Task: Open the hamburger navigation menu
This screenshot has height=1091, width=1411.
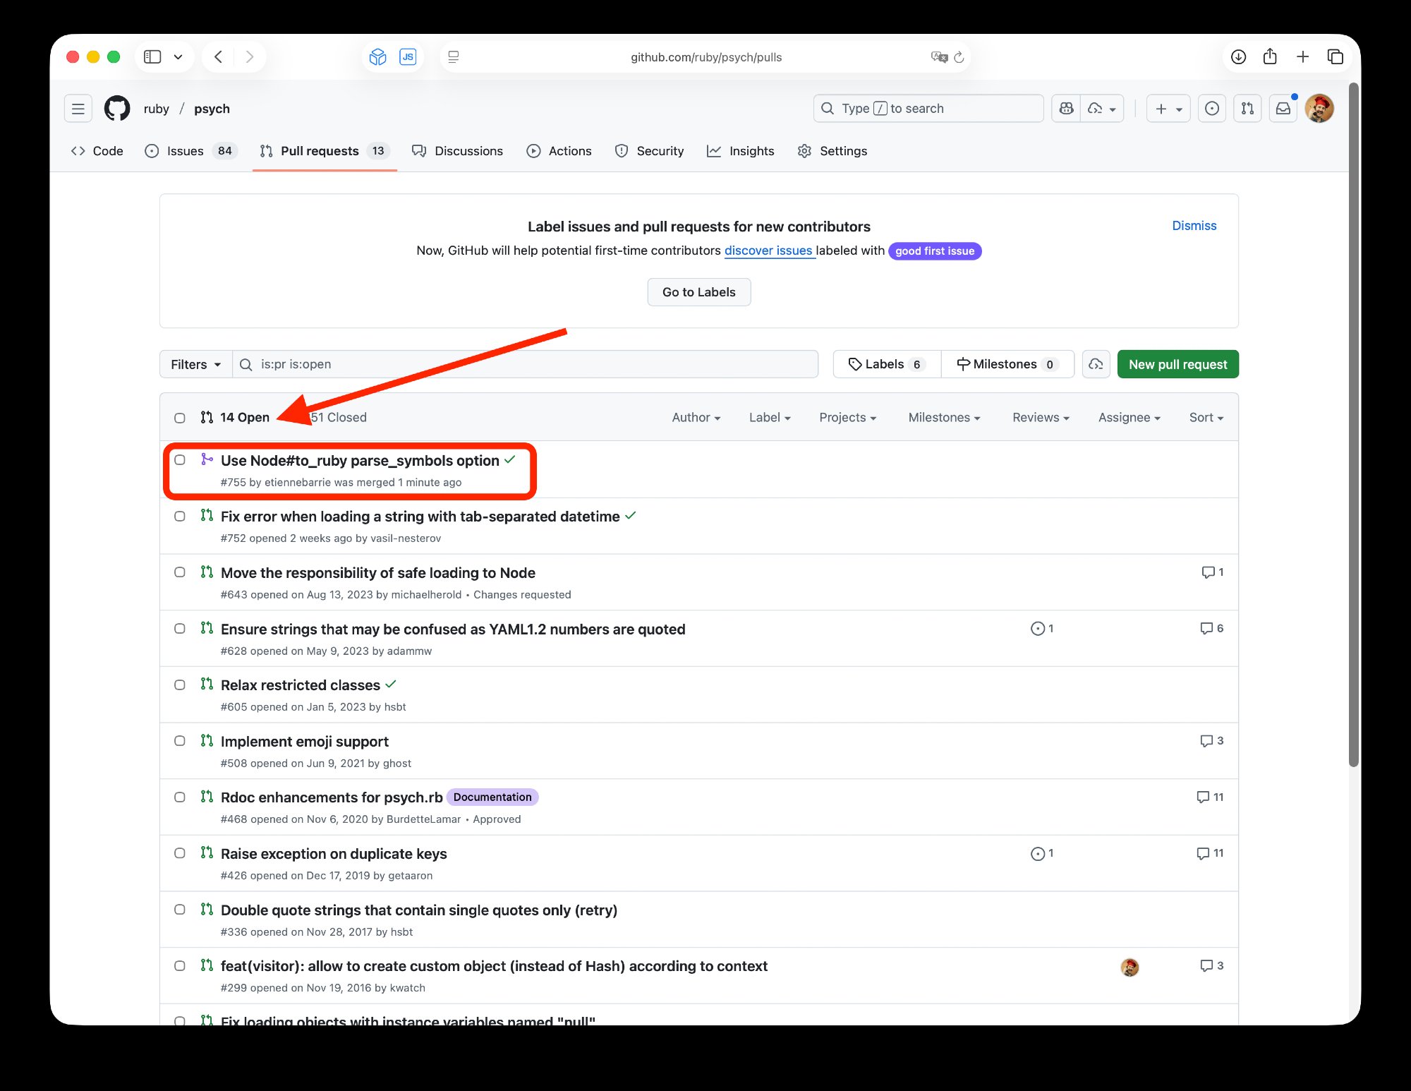Action: (78, 109)
